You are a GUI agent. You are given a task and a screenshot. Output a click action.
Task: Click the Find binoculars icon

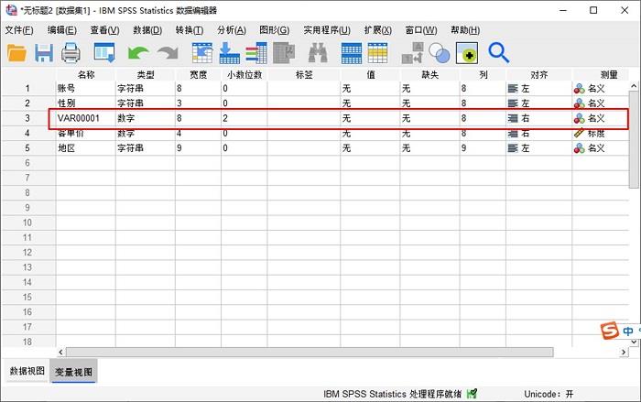coord(318,53)
